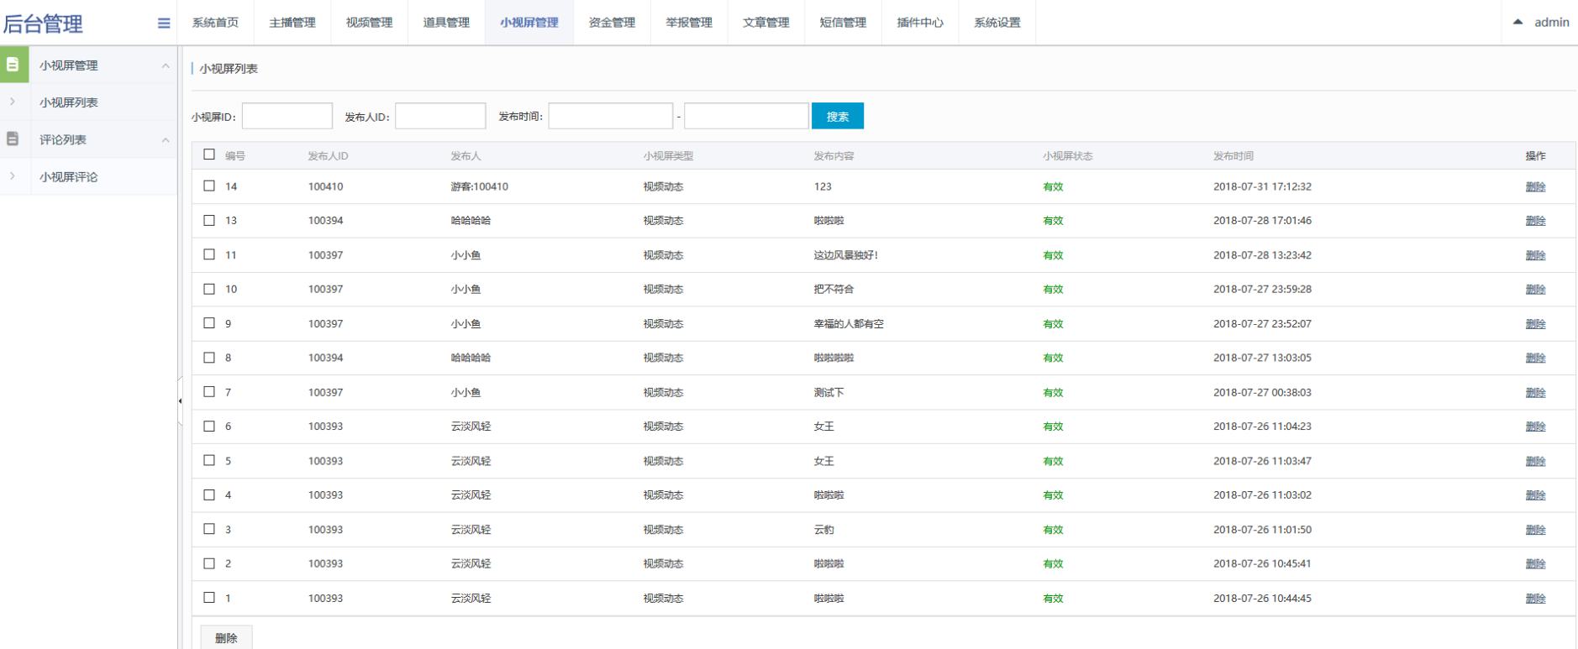The width and height of the screenshot is (1578, 649).
Task: Click the blue 搜索 button
Action: pos(837,117)
